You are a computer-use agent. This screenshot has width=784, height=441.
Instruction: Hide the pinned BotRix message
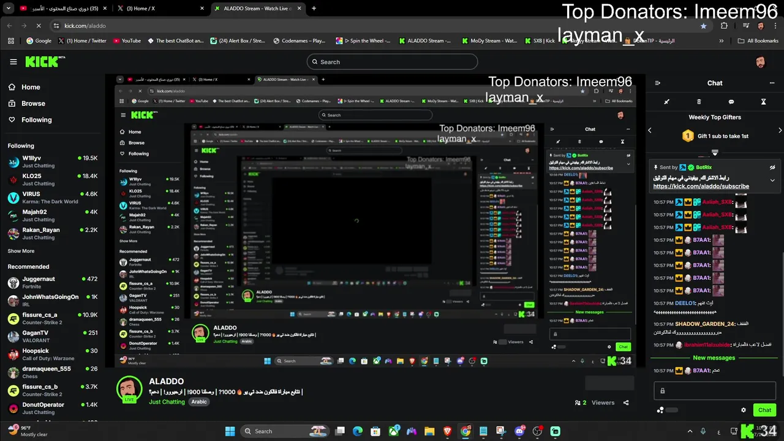click(x=772, y=167)
